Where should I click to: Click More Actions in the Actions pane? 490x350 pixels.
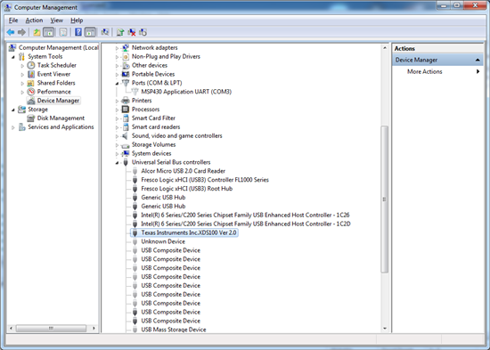click(424, 71)
